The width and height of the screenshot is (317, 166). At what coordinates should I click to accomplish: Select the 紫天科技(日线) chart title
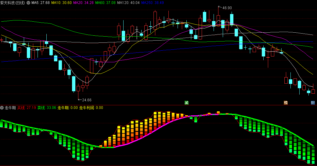(x=13, y=3)
